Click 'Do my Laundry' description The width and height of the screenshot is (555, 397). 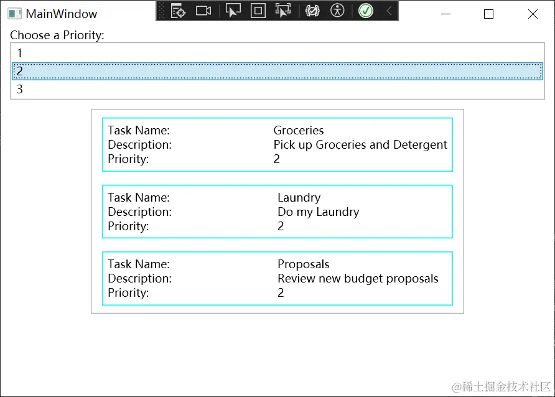click(318, 212)
